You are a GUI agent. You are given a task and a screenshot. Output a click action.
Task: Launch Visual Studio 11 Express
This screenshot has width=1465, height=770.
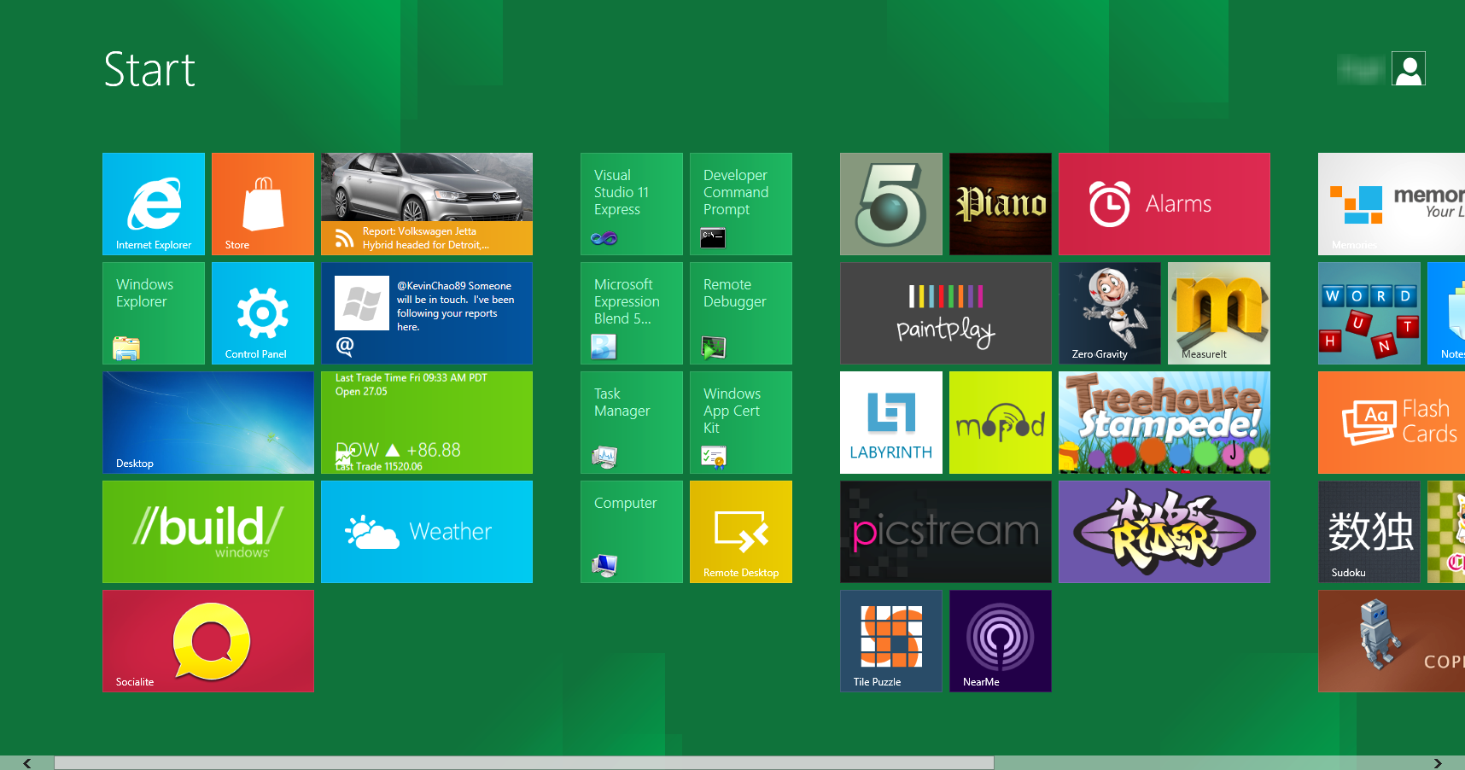632,204
